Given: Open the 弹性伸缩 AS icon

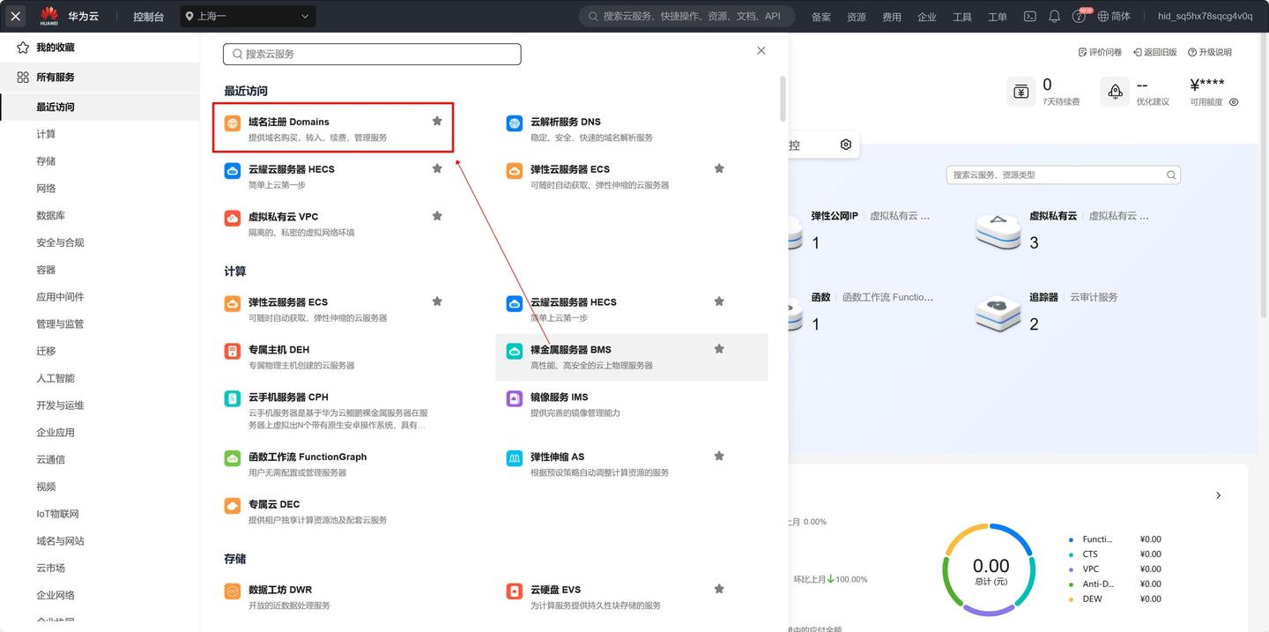Looking at the screenshot, I should (x=515, y=458).
